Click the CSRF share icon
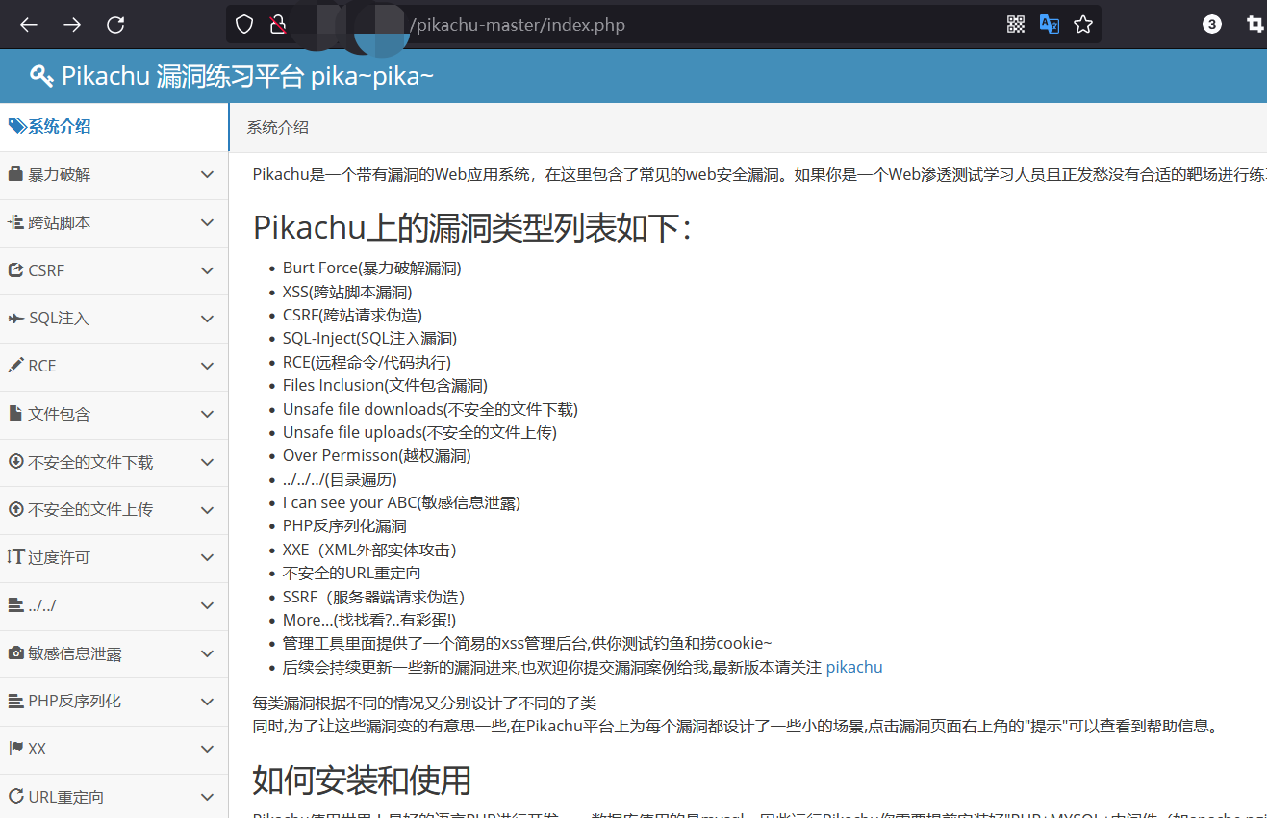1267x818 pixels. tap(14, 270)
